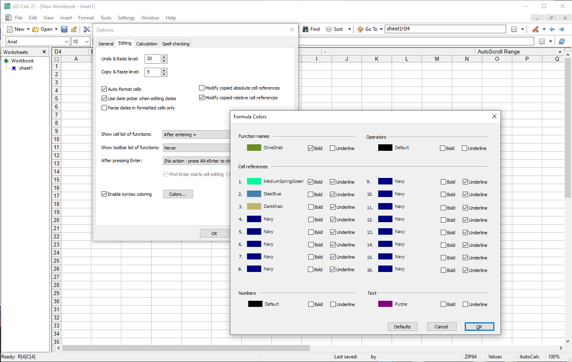Click the Go To signpost icon
This screenshot has width=572, height=362.
360,29
